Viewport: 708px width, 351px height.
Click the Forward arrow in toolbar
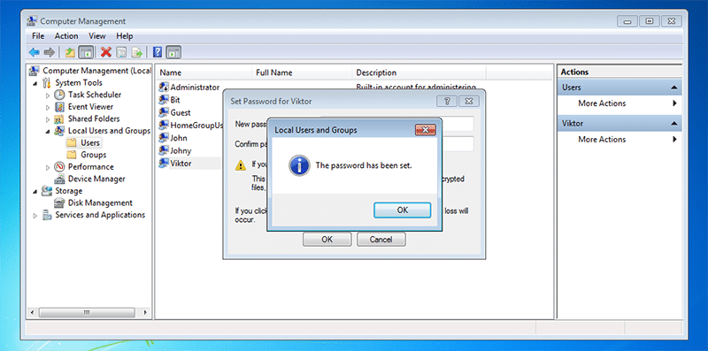click(x=50, y=52)
